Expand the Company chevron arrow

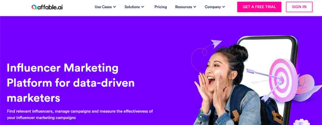pyautogui.click(x=224, y=7)
